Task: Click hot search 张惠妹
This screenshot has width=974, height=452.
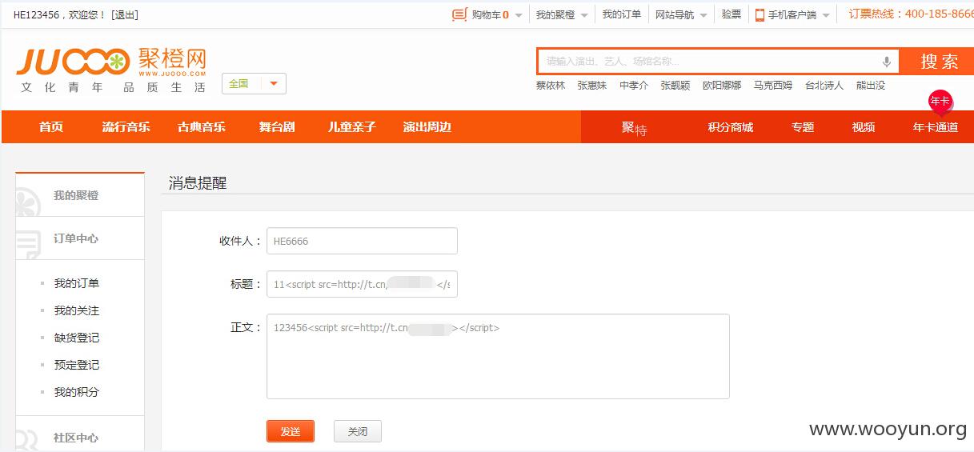Action: pos(591,86)
